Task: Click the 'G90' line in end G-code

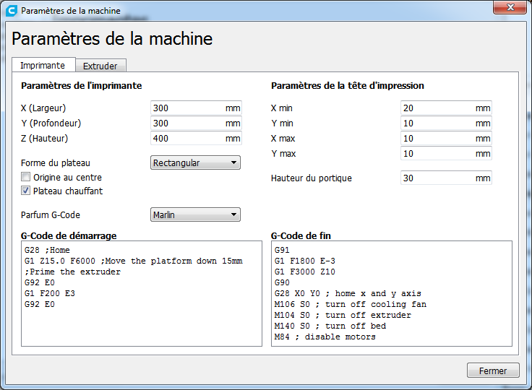Action: (282, 282)
